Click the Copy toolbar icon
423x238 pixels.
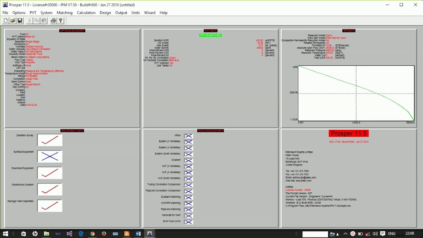(36, 20)
